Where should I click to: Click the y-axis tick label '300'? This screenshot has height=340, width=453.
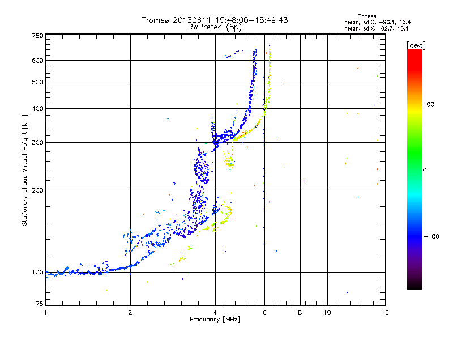click(37, 143)
